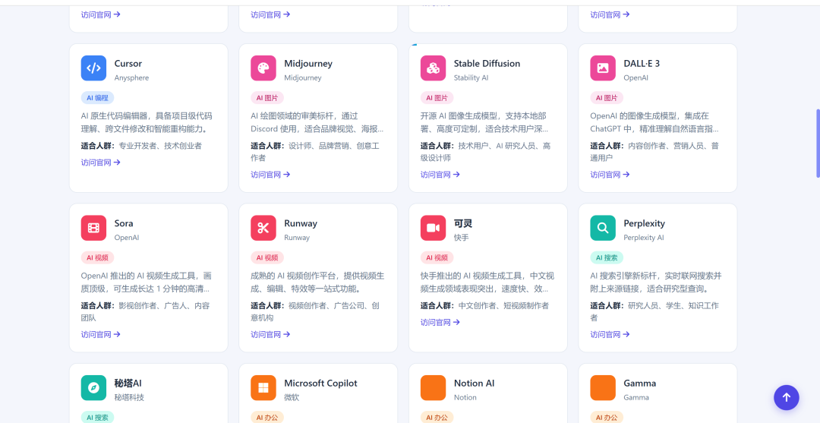This screenshot has width=820, height=423.
Task: Click 访问官网 link at top of first column
Action: point(101,14)
